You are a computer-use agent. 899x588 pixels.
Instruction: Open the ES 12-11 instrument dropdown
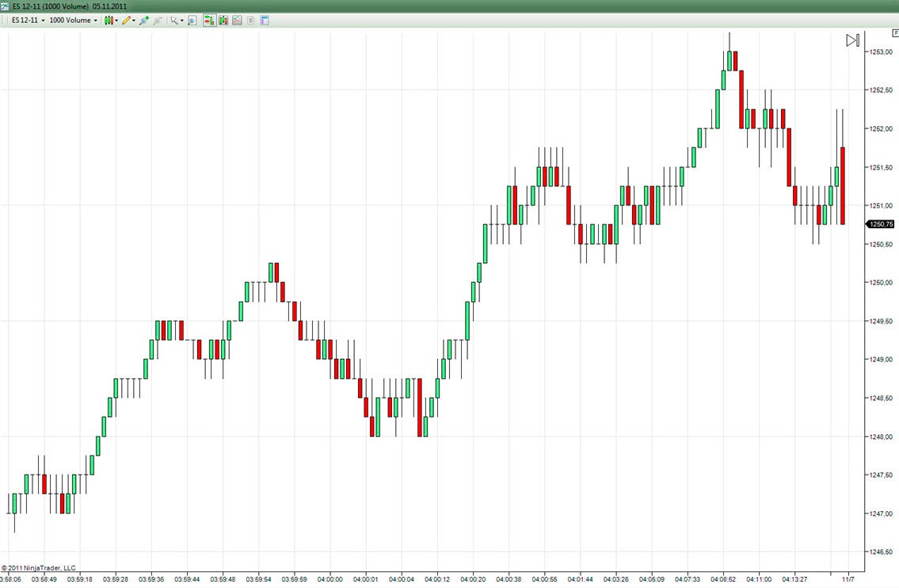coord(28,20)
